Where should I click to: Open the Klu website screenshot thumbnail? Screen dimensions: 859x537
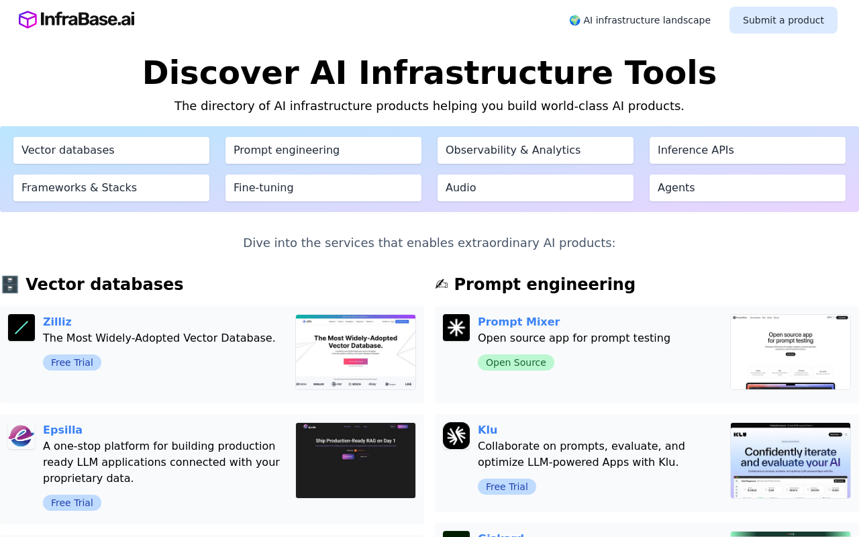(x=791, y=460)
